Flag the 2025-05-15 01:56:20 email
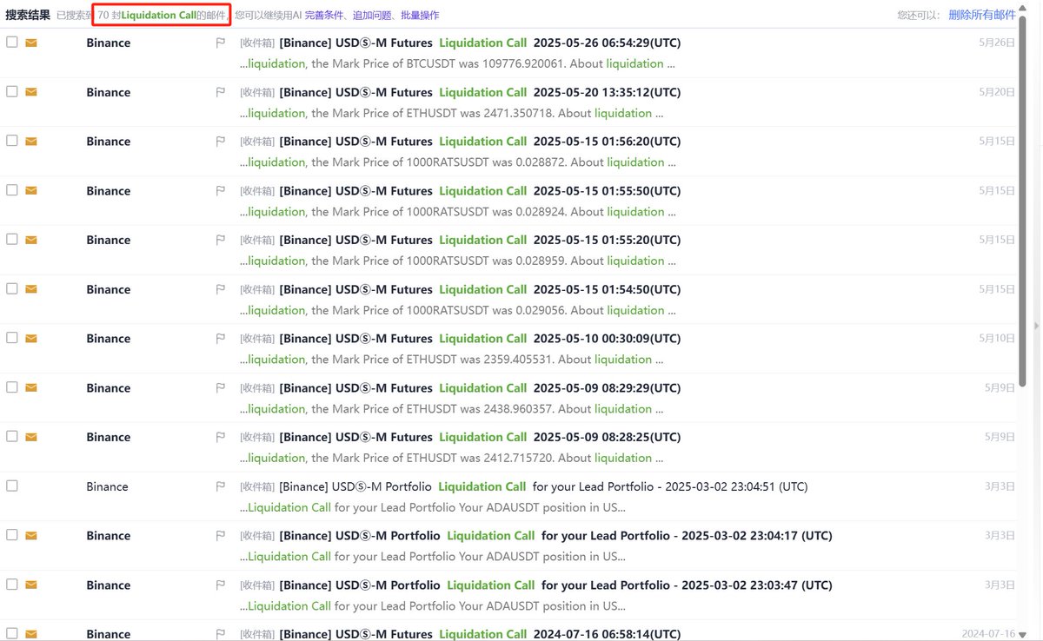The image size is (1043, 641). (220, 142)
